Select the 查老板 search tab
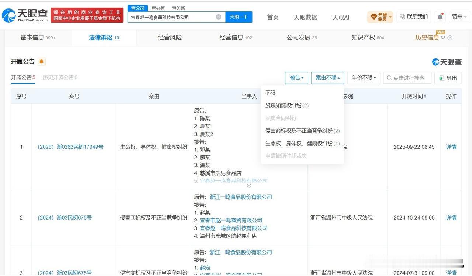 158,8
